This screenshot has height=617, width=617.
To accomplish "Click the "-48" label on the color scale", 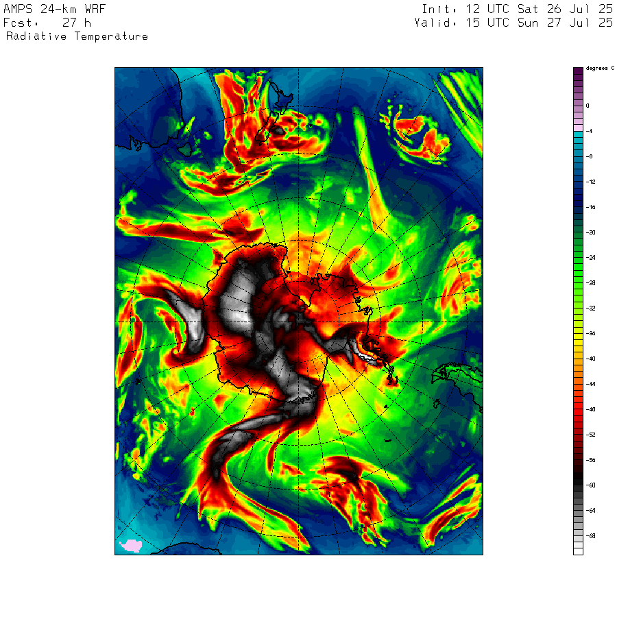I will 591,410.
